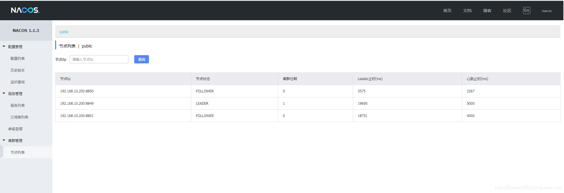Collapse the 配置管理 menu arrow
This screenshot has height=193, width=564.
[x=4, y=46]
